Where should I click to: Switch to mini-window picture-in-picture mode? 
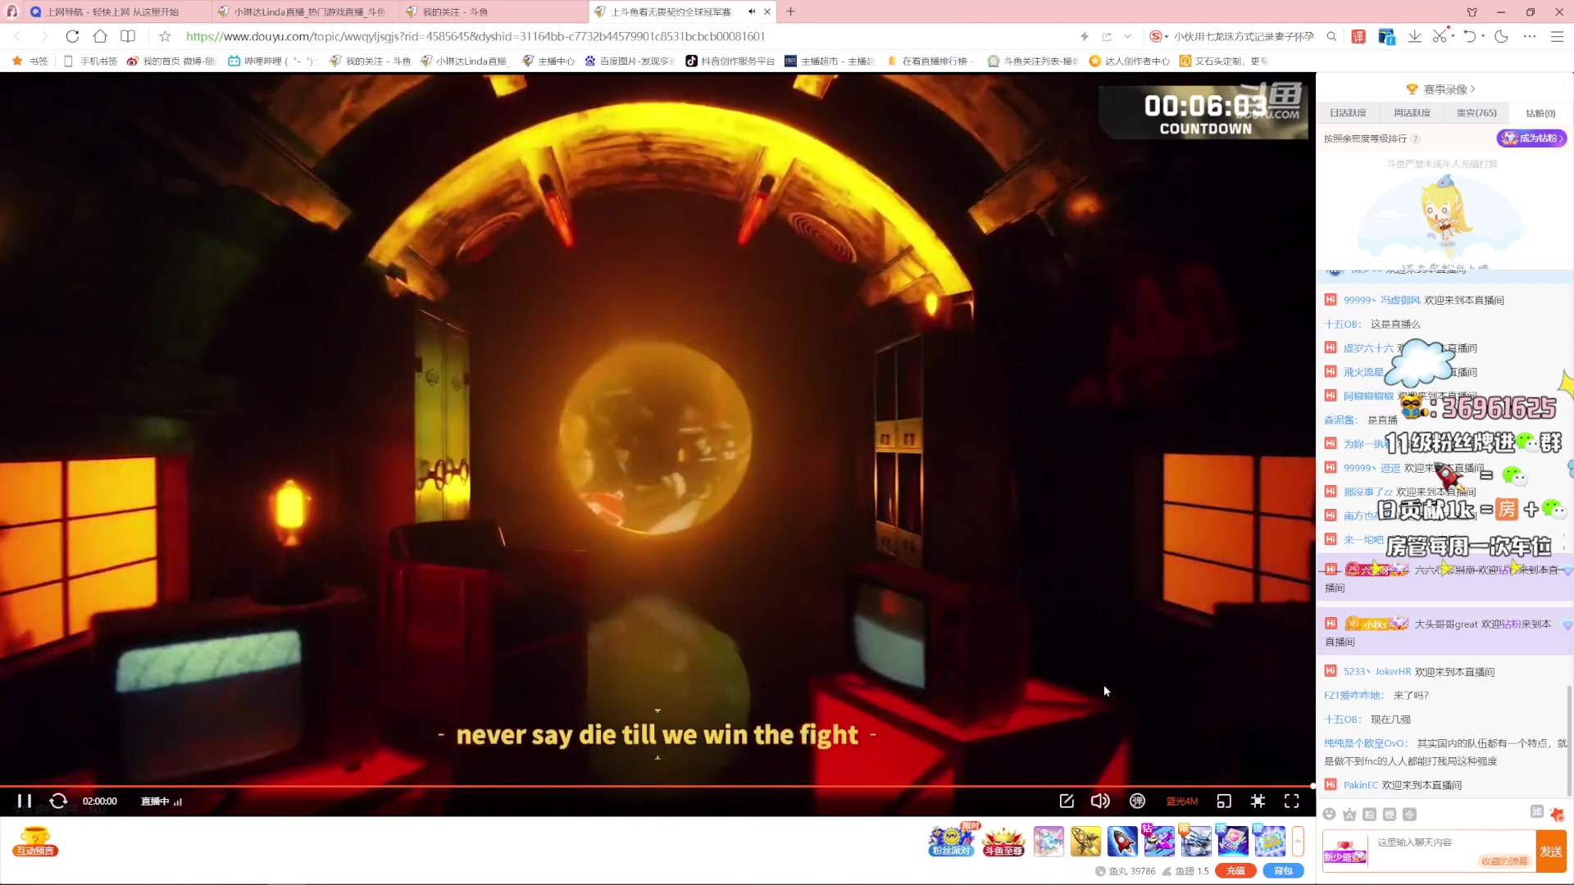[x=1224, y=801]
